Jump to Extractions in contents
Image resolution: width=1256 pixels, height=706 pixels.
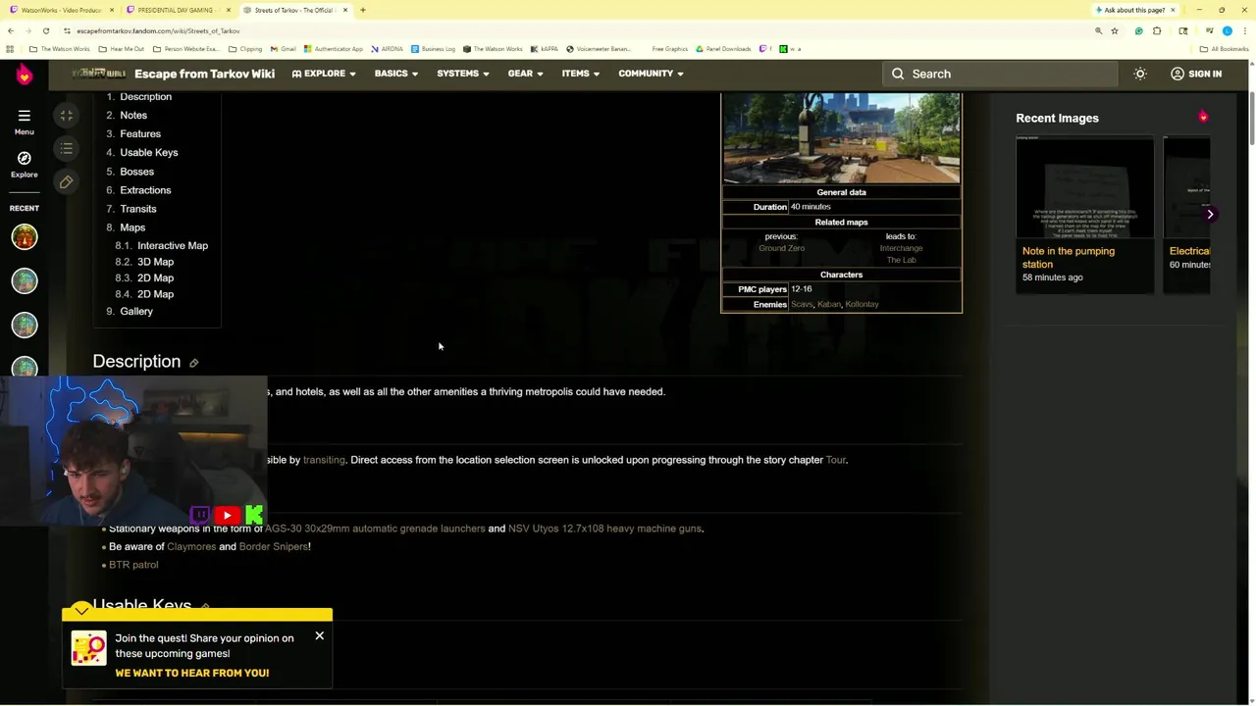[x=145, y=190]
